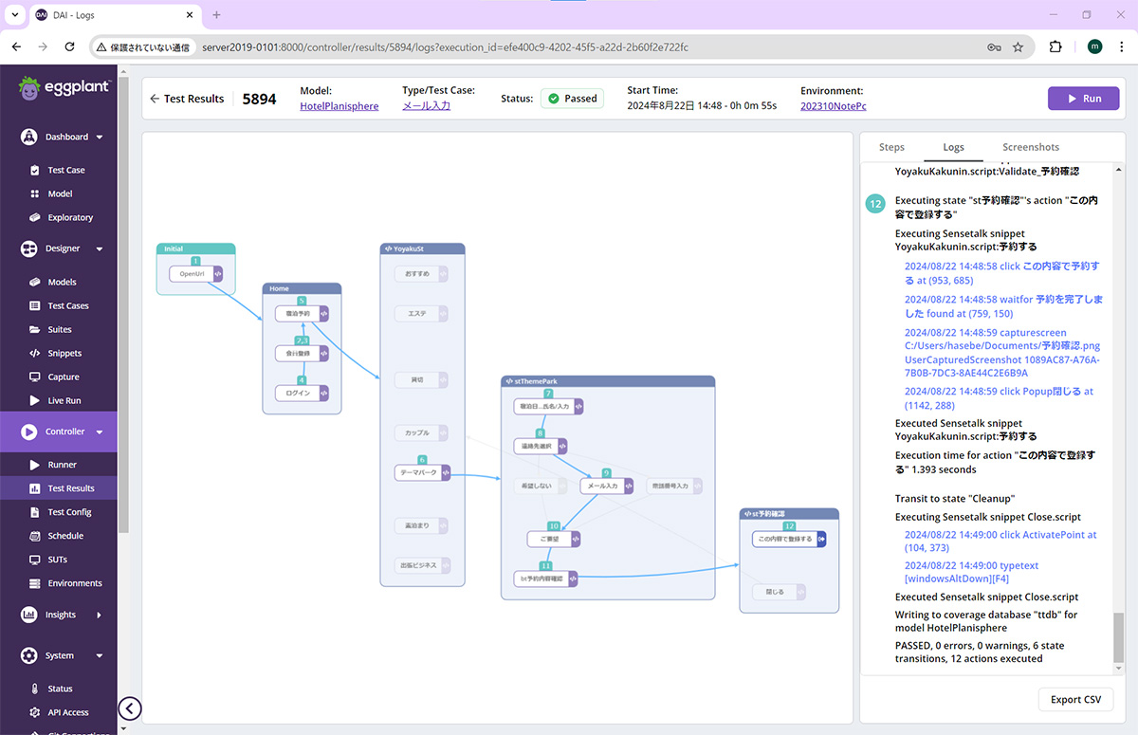Collapse the System menu arrow
The height and width of the screenshot is (735, 1138).
[x=100, y=656]
